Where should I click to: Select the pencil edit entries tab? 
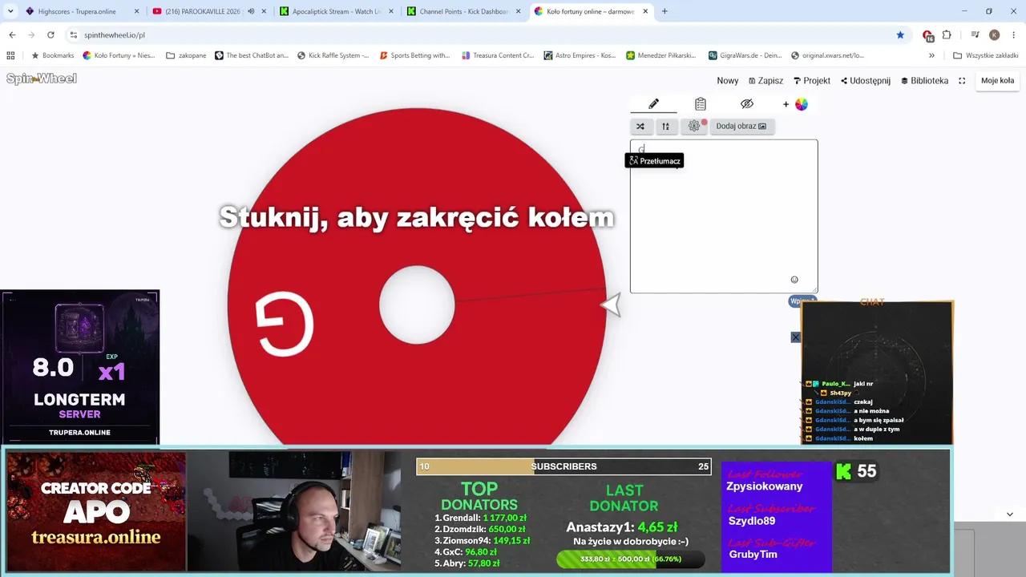point(653,104)
